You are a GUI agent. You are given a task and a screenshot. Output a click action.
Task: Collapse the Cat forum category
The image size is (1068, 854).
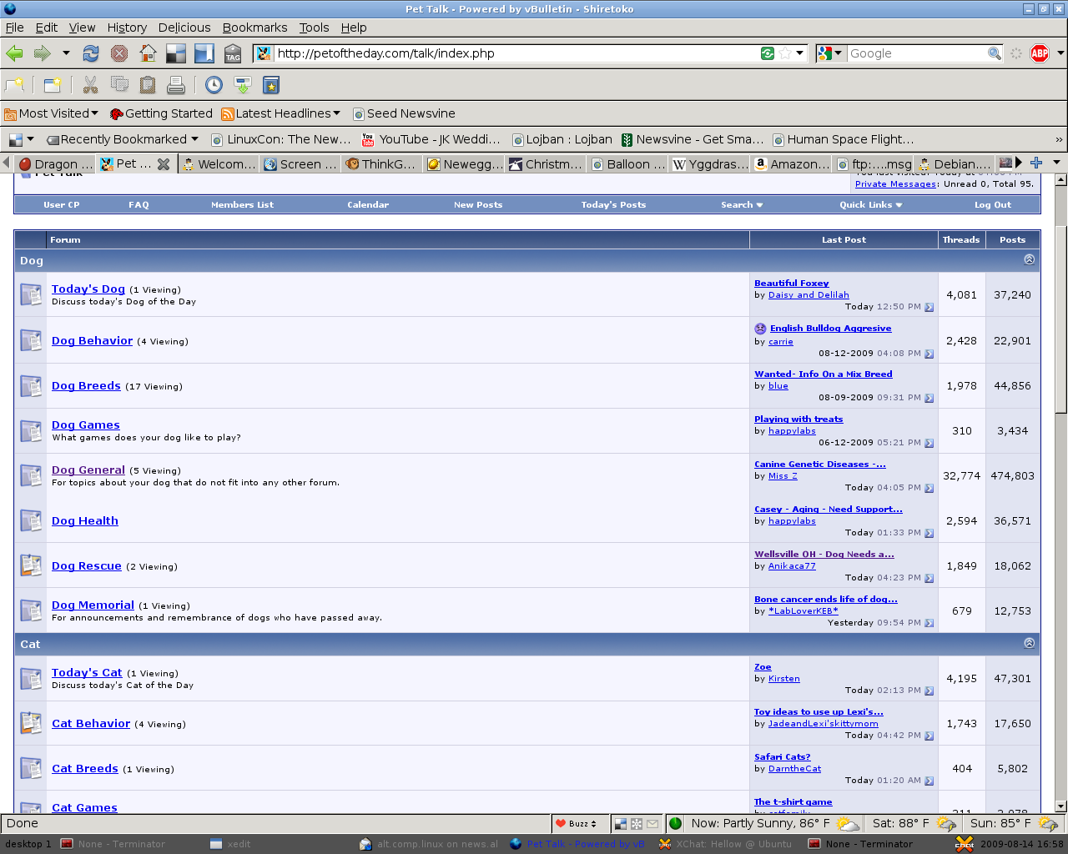pos(1029,643)
